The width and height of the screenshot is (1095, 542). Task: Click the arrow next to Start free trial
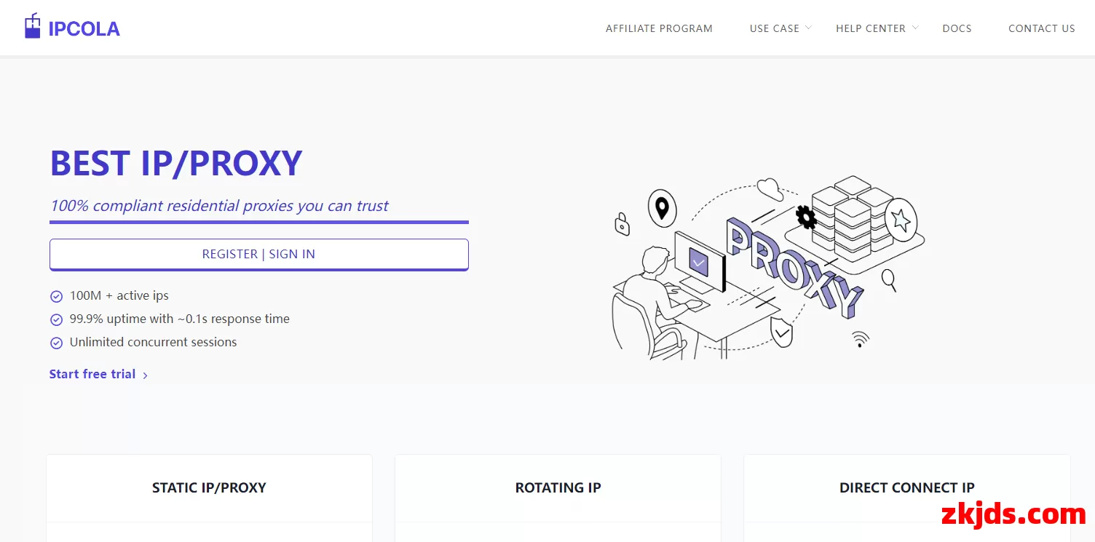click(145, 375)
